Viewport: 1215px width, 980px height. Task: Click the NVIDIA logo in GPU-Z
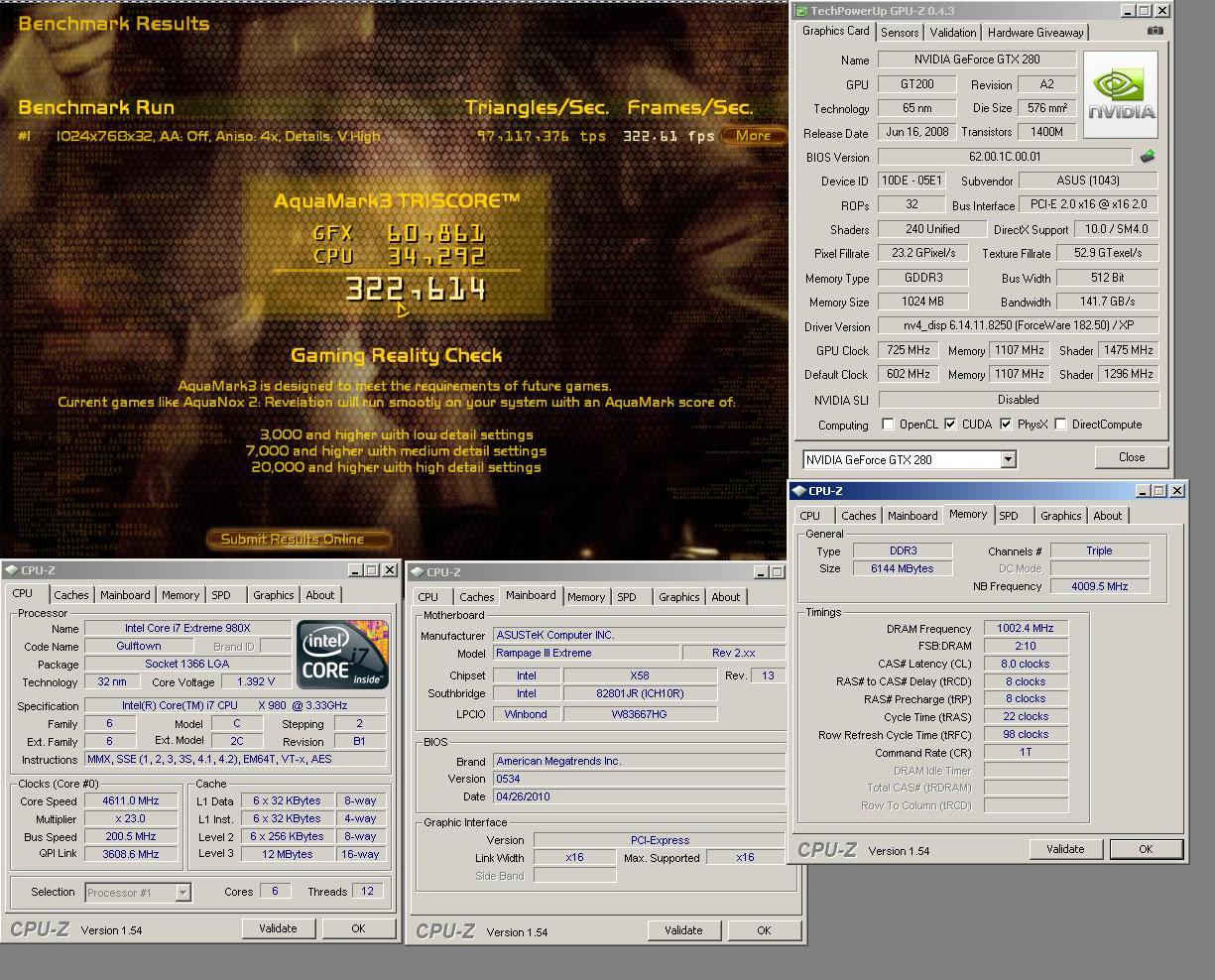click(x=1121, y=95)
